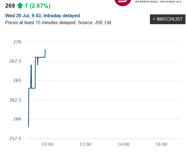The height and width of the screenshot is (153, 186).
Task: Click the 16:00 time axis label
Action: 161,144
